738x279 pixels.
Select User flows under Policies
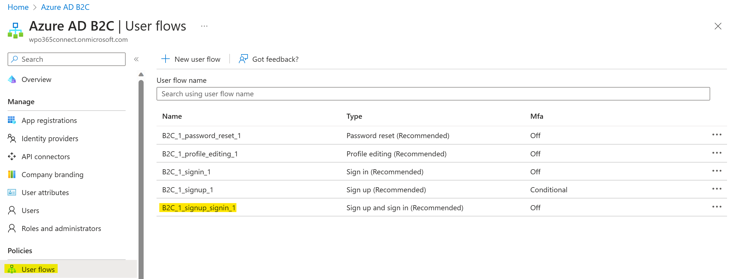click(x=68, y=269)
